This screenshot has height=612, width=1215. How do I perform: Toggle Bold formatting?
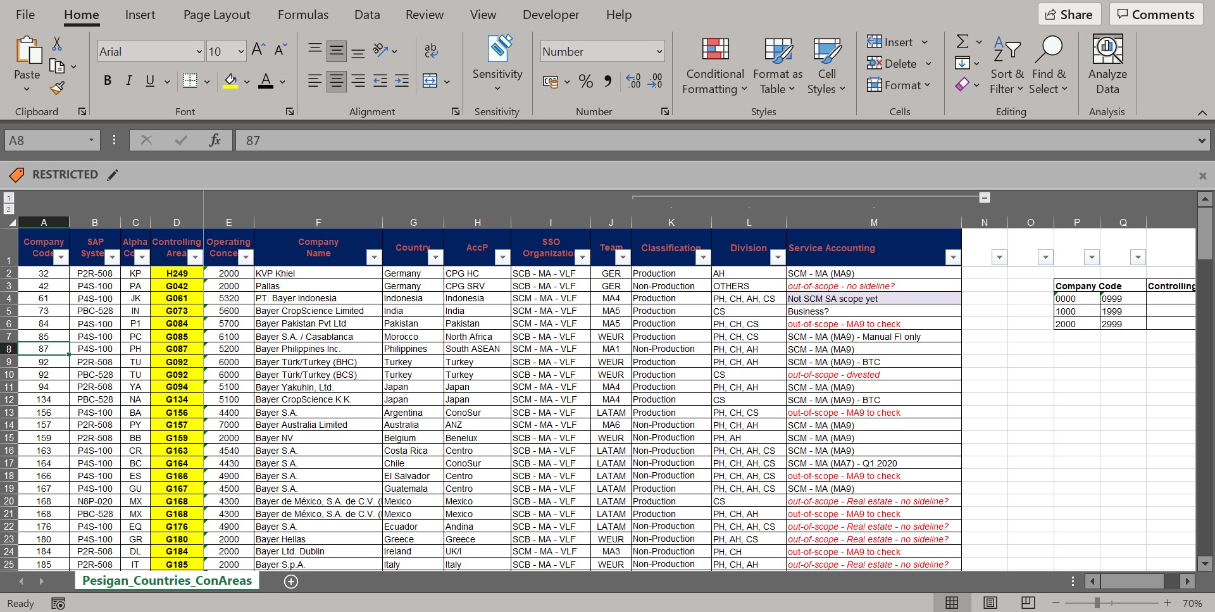tap(108, 81)
